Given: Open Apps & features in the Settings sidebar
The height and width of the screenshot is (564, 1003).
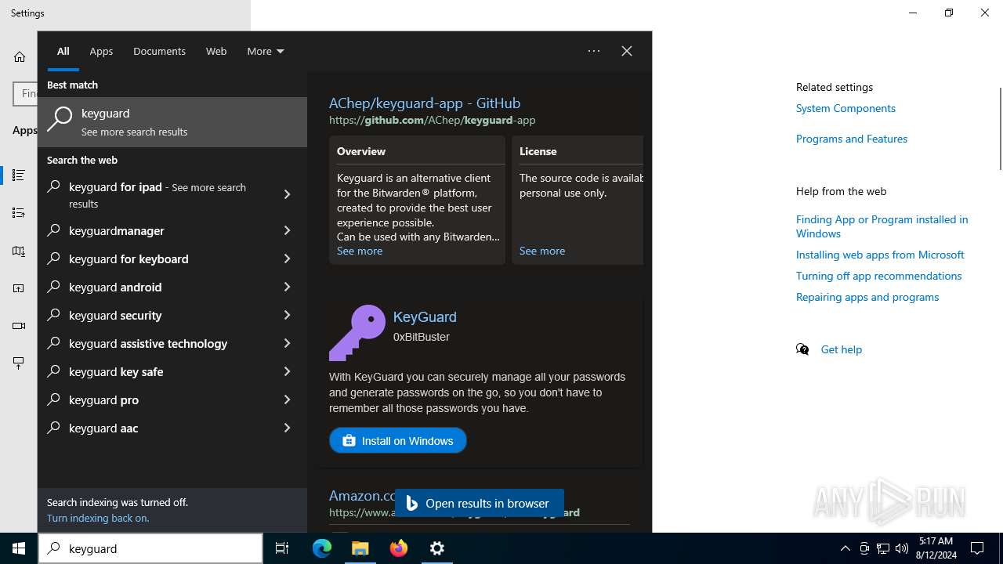Looking at the screenshot, I should point(19,175).
